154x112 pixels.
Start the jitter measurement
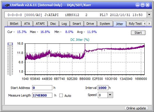pyautogui.click(x=138, y=33)
